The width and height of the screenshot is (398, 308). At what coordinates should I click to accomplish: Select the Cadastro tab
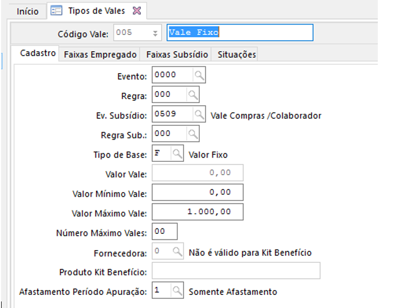point(38,53)
